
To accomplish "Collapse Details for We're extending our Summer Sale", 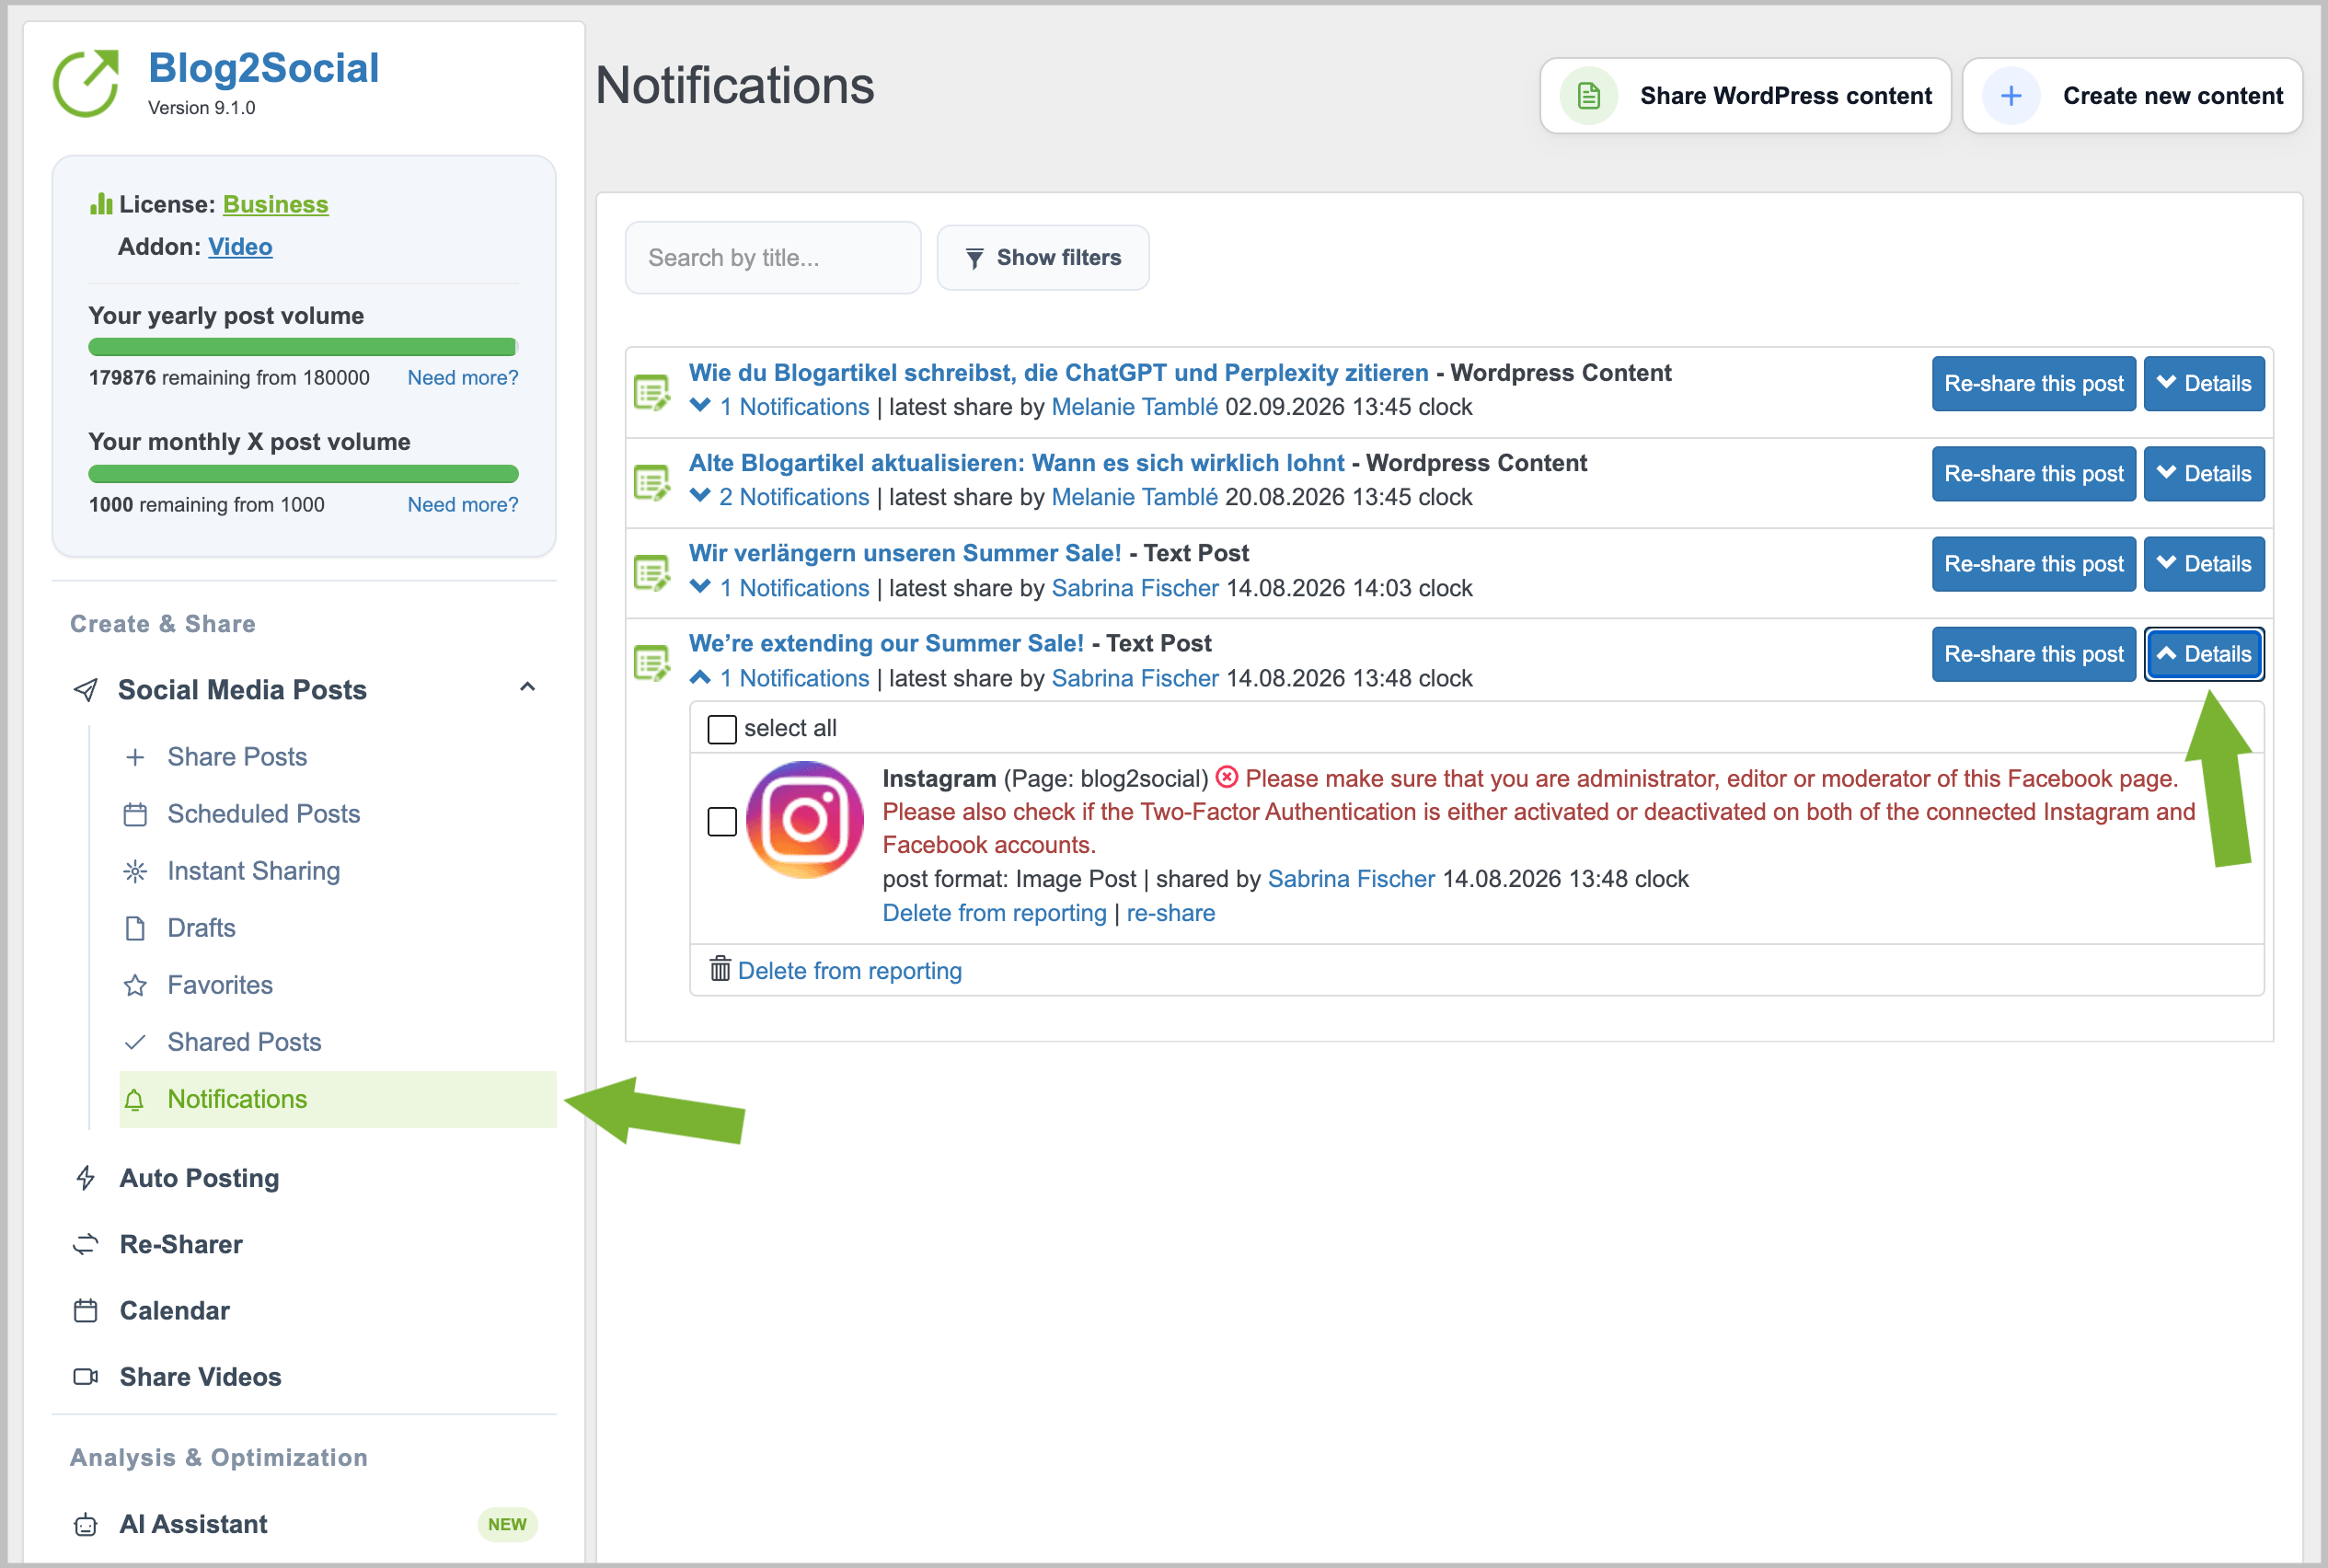I will tap(2203, 654).
